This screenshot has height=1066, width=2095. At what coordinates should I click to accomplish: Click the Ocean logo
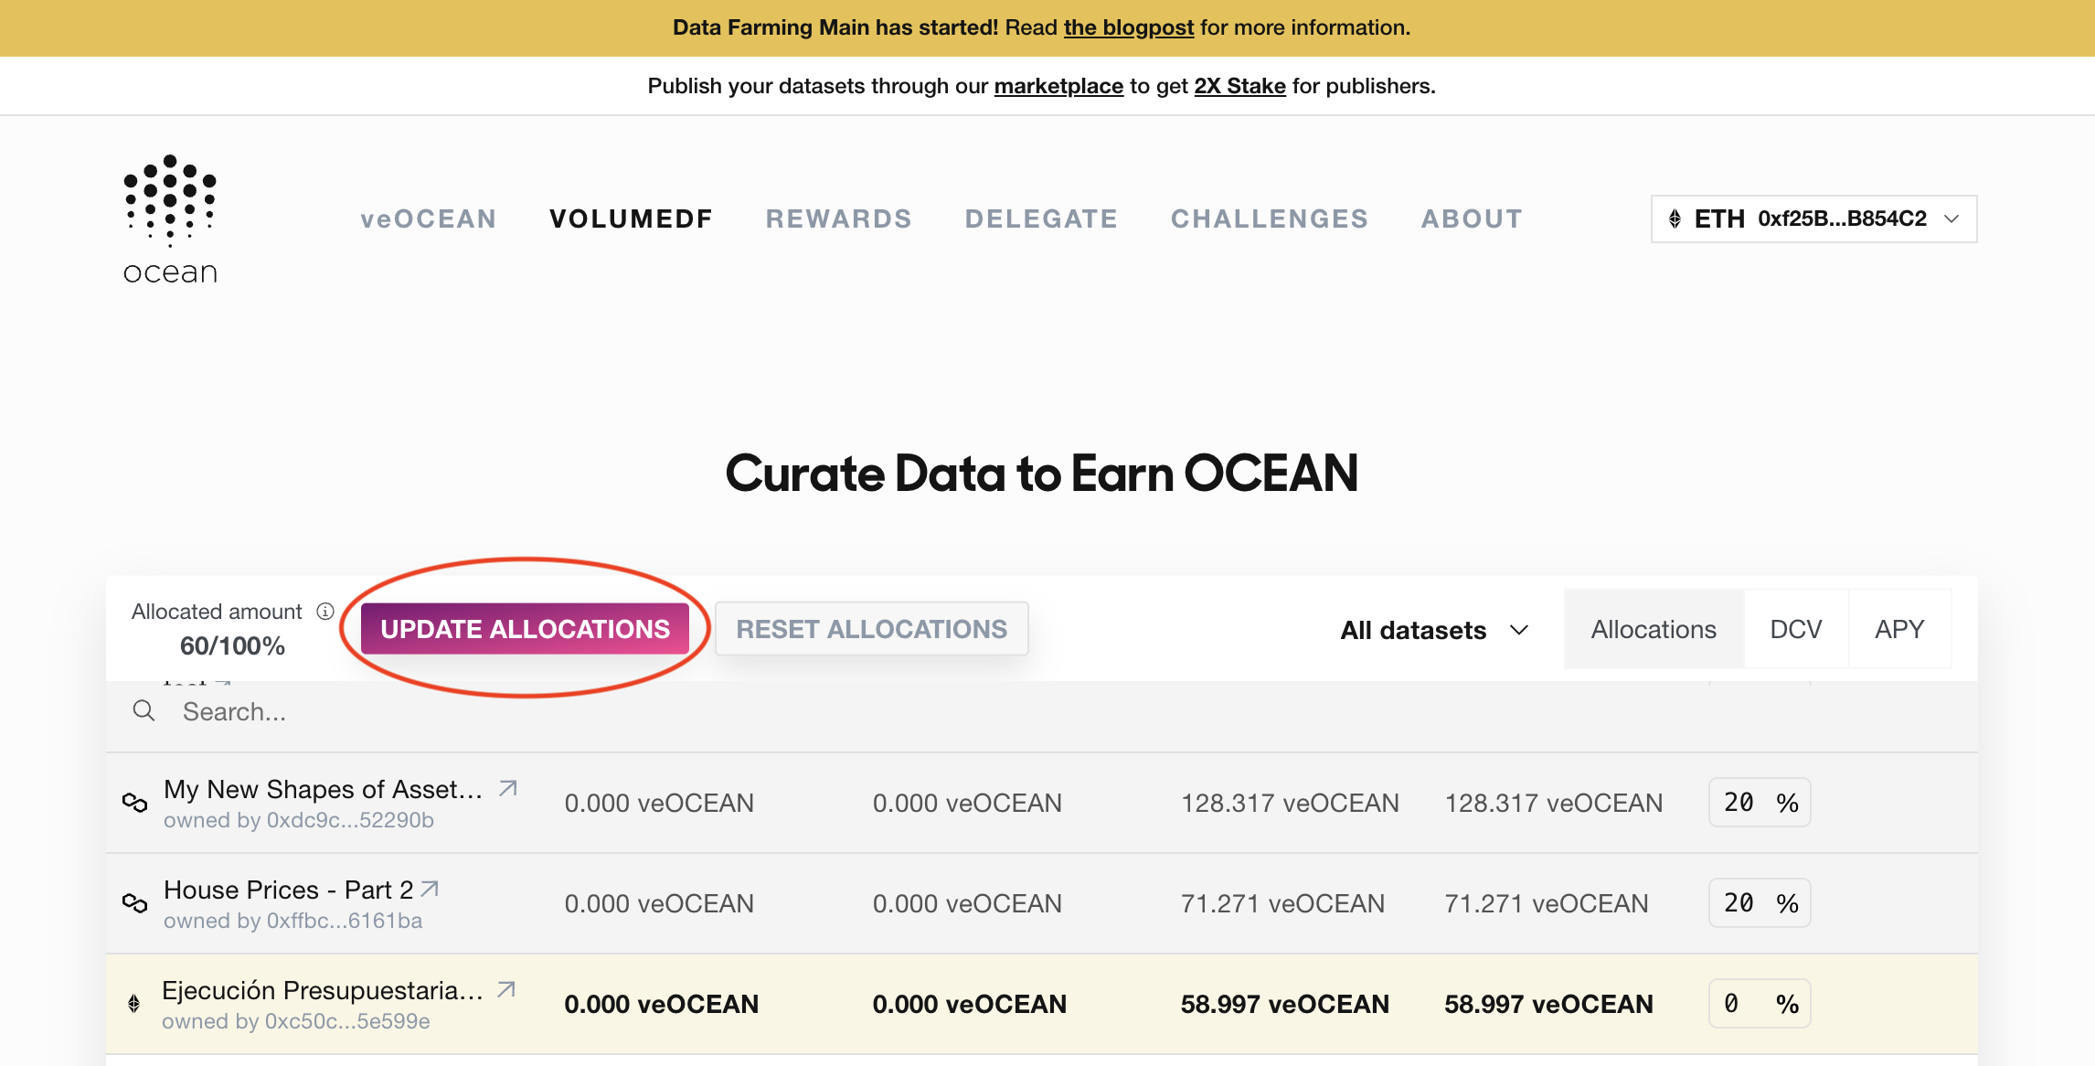click(170, 219)
